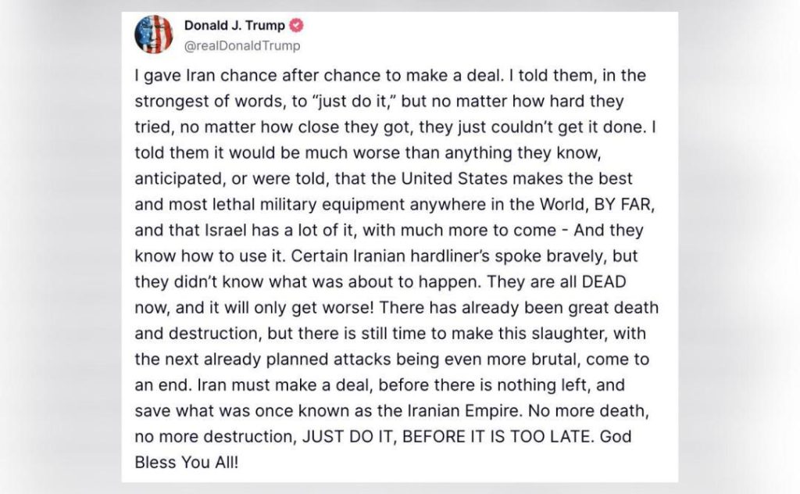Click the @realDonaldTrump handle

tap(242, 45)
